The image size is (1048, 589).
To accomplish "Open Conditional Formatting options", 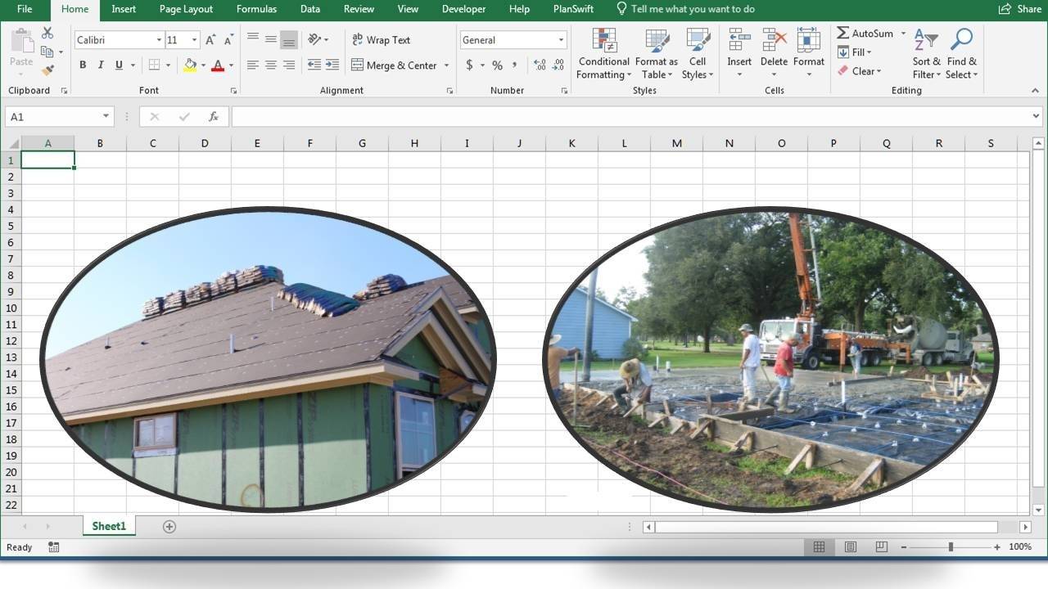I will (603, 53).
